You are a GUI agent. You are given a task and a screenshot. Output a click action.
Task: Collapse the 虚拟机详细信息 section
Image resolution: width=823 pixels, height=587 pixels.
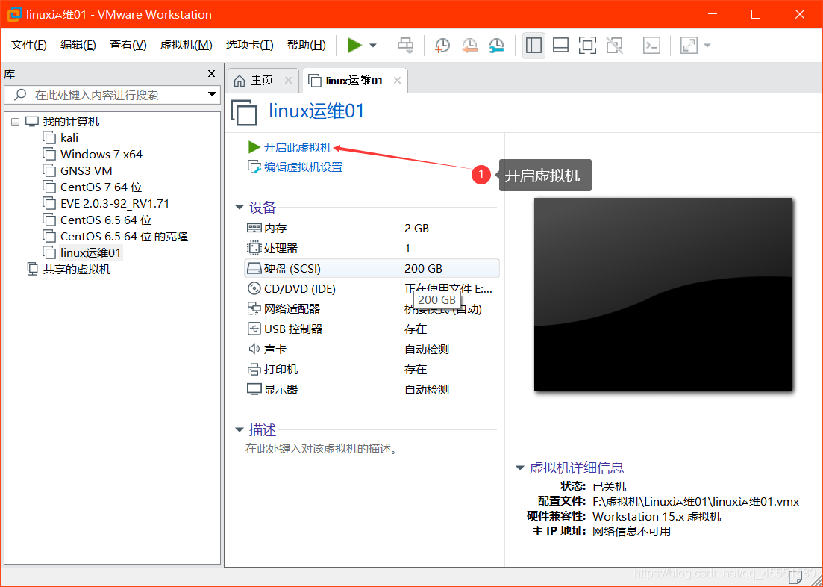point(520,468)
